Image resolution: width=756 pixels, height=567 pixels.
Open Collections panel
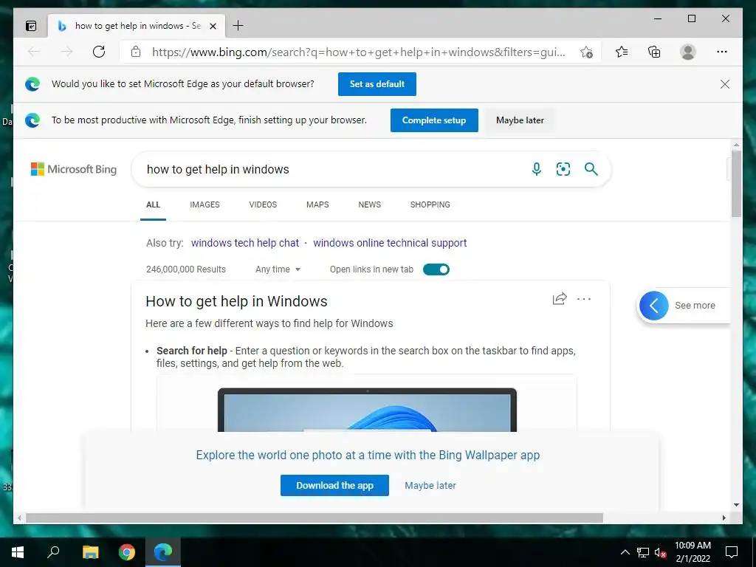654,52
